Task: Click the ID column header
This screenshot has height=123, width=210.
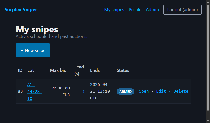Action: (x=20, y=70)
